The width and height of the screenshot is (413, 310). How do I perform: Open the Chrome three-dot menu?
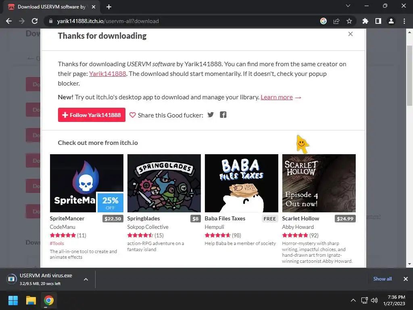404,21
